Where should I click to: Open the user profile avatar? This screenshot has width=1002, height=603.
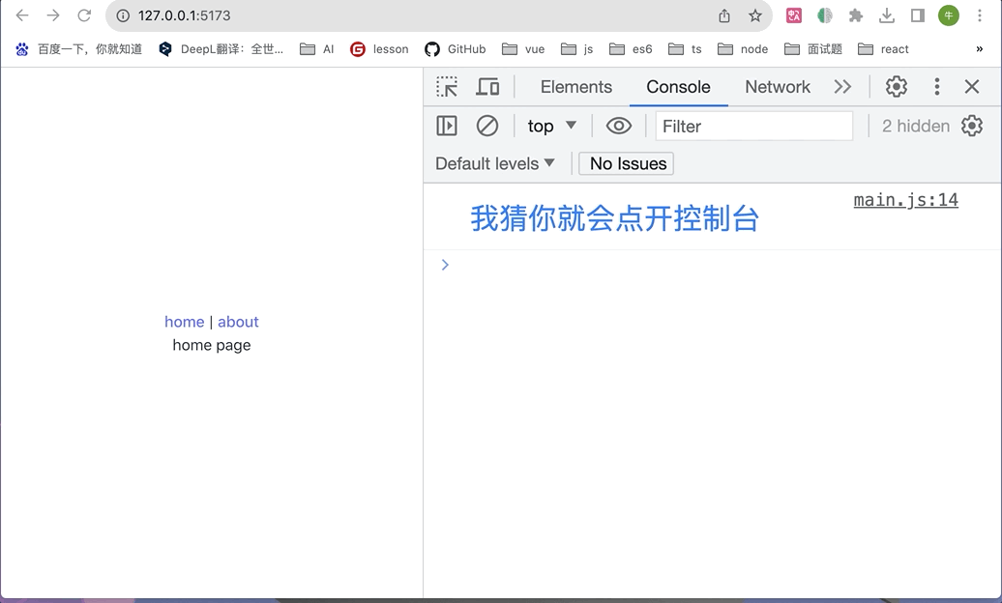click(948, 15)
